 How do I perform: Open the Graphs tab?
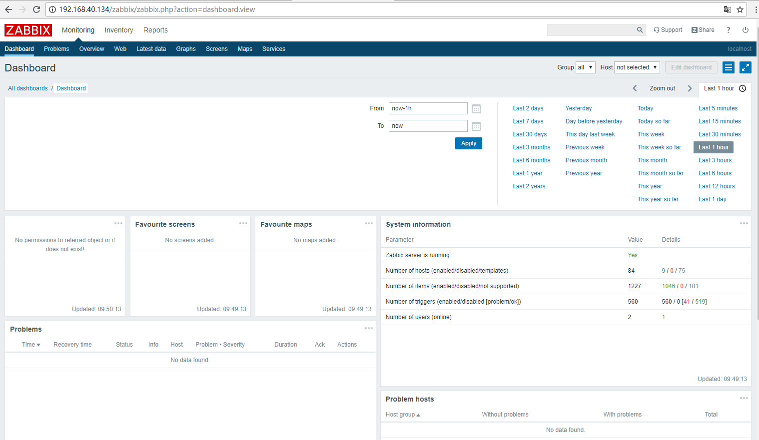click(x=186, y=49)
